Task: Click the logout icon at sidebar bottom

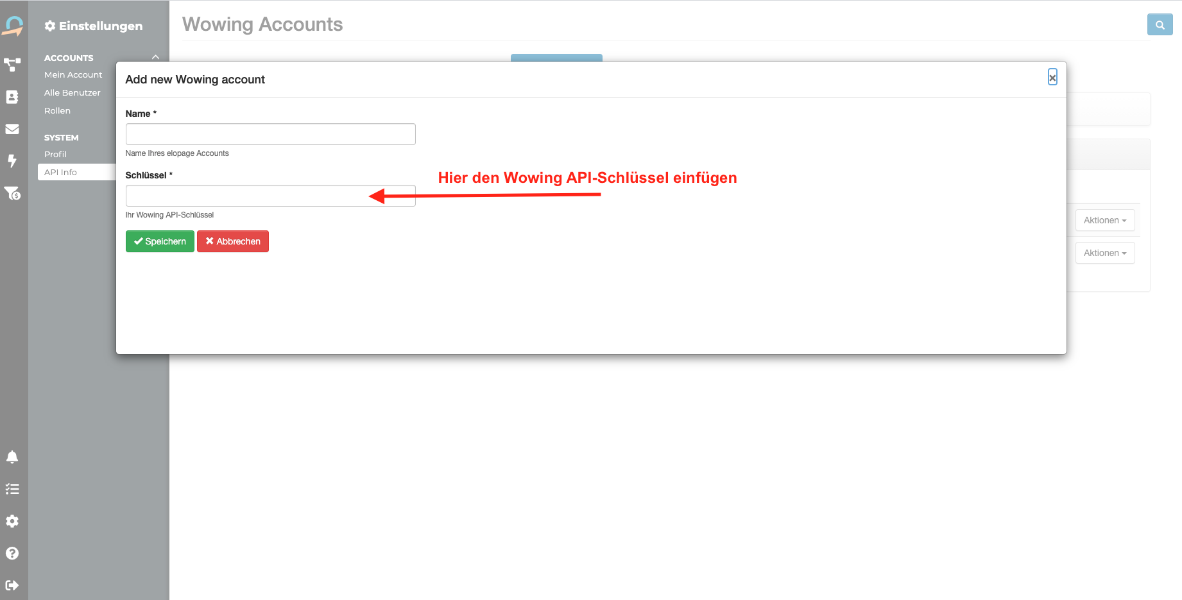Action: point(12,585)
